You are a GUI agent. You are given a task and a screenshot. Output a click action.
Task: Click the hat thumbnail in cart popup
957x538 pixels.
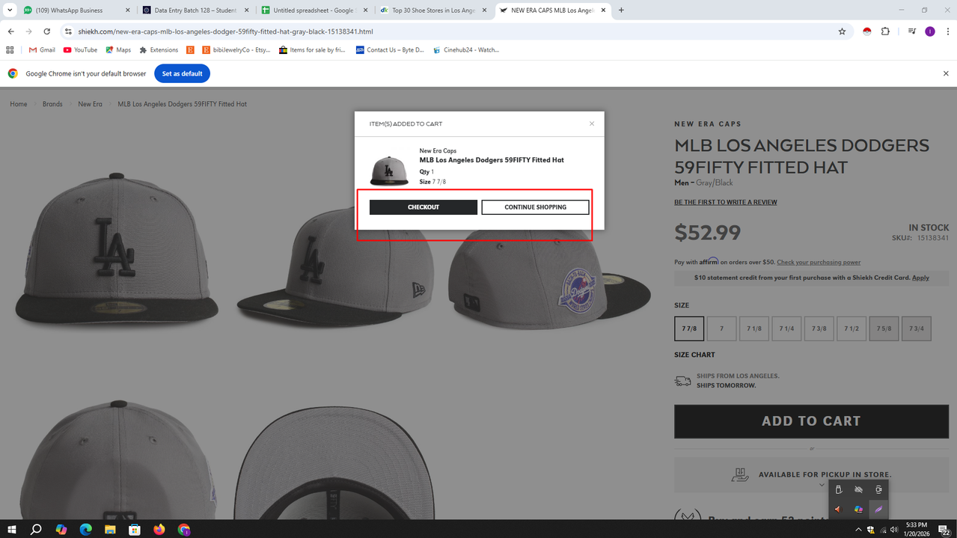tap(389, 171)
